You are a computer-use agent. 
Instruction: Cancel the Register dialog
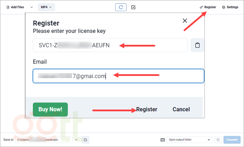pos(181,109)
